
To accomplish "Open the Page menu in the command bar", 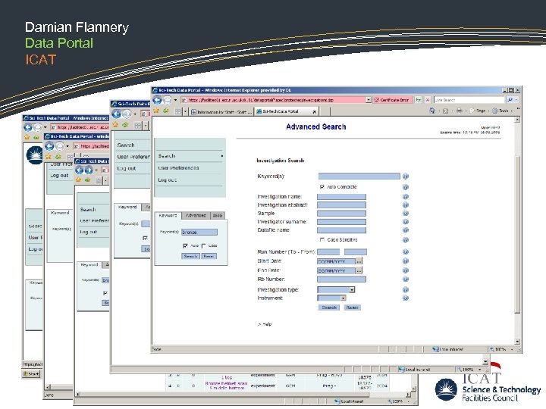I will [x=481, y=111].
